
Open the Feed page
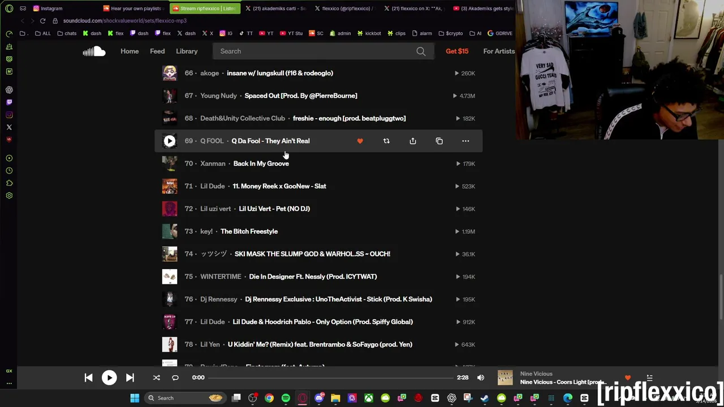coord(157,51)
